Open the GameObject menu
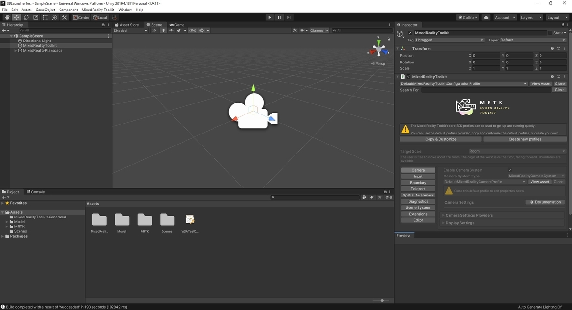 point(45,10)
